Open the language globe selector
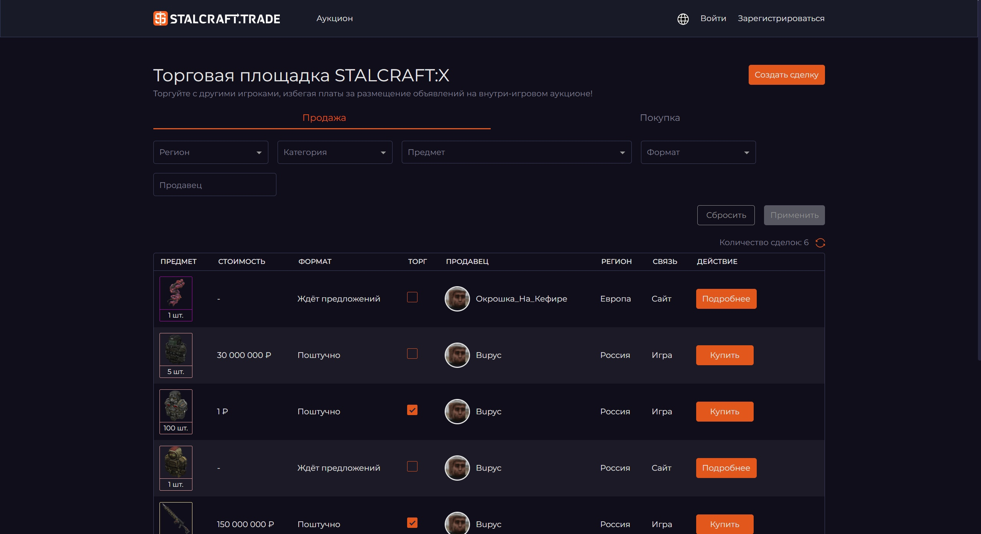This screenshot has width=981, height=534. (x=683, y=19)
